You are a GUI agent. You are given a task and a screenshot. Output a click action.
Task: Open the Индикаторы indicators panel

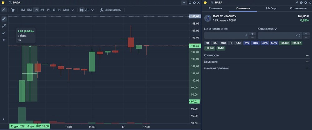[x=111, y=10]
